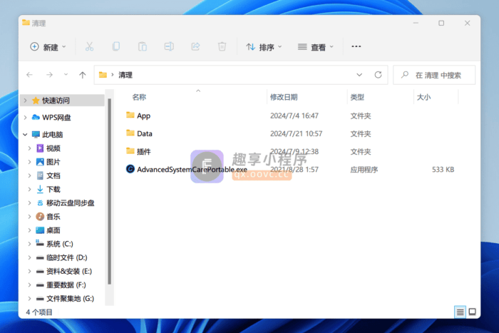
Task: Select 图片 in the navigation pane
Action: click(x=53, y=162)
